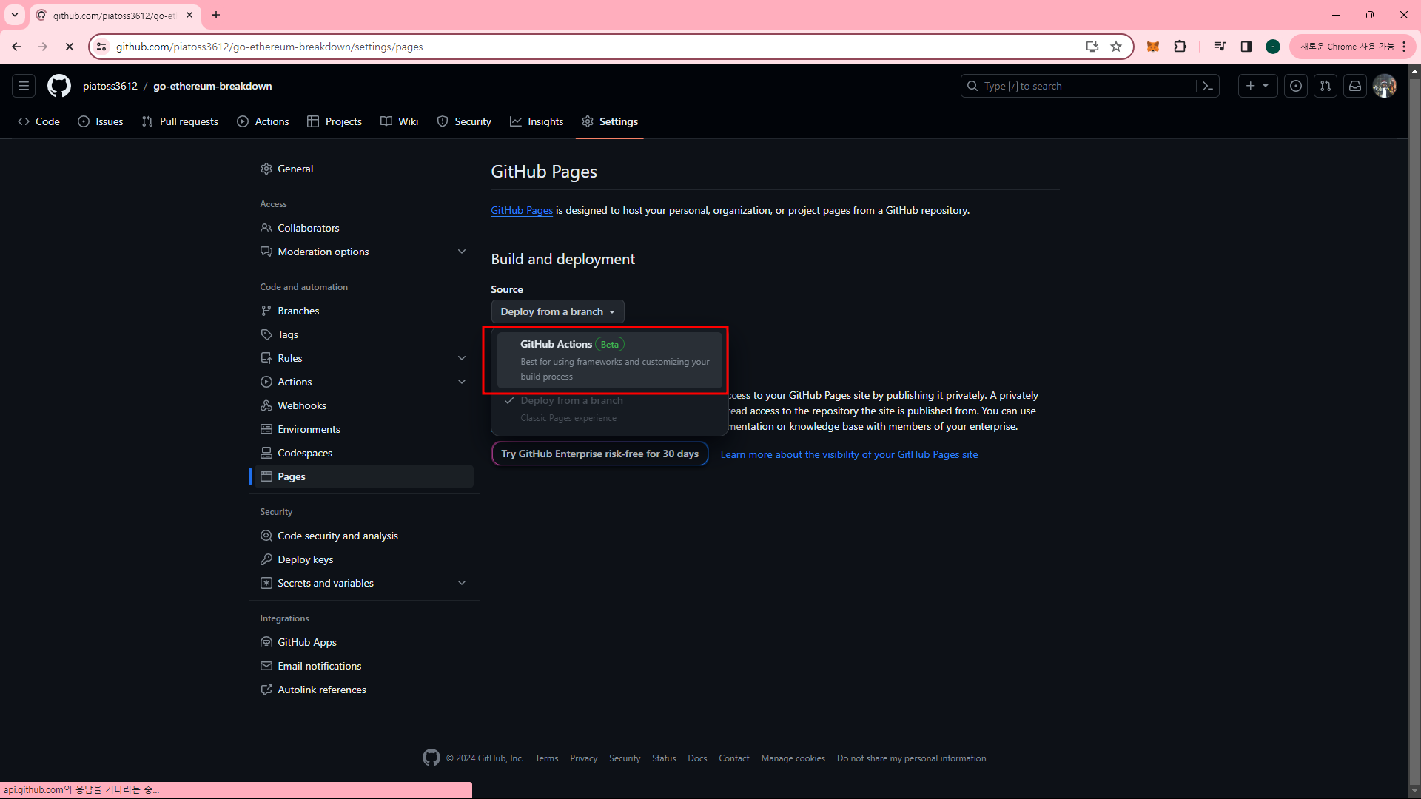Follow the GitHub Pages documentation link
The height and width of the screenshot is (799, 1421).
click(x=522, y=210)
